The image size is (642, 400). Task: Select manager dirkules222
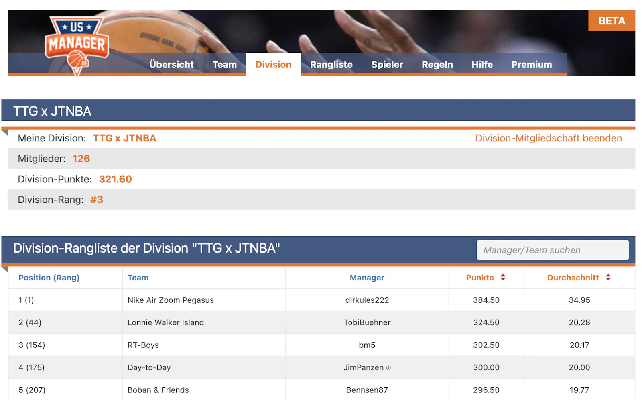point(367,300)
